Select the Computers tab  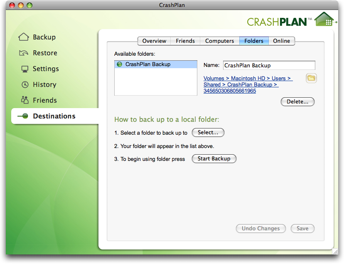[219, 41]
